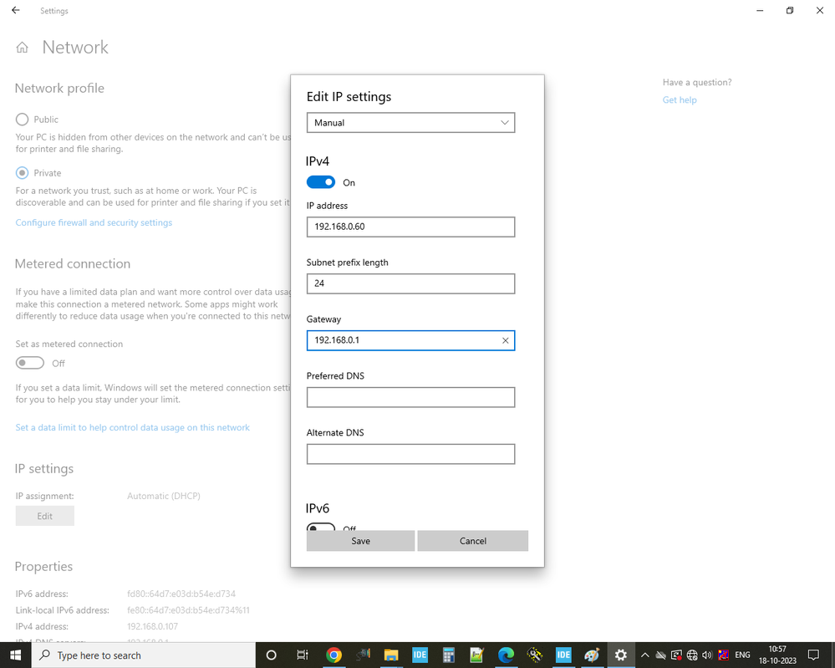Select the Public network profile radio button
This screenshot has width=835, height=668.
(x=22, y=120)
